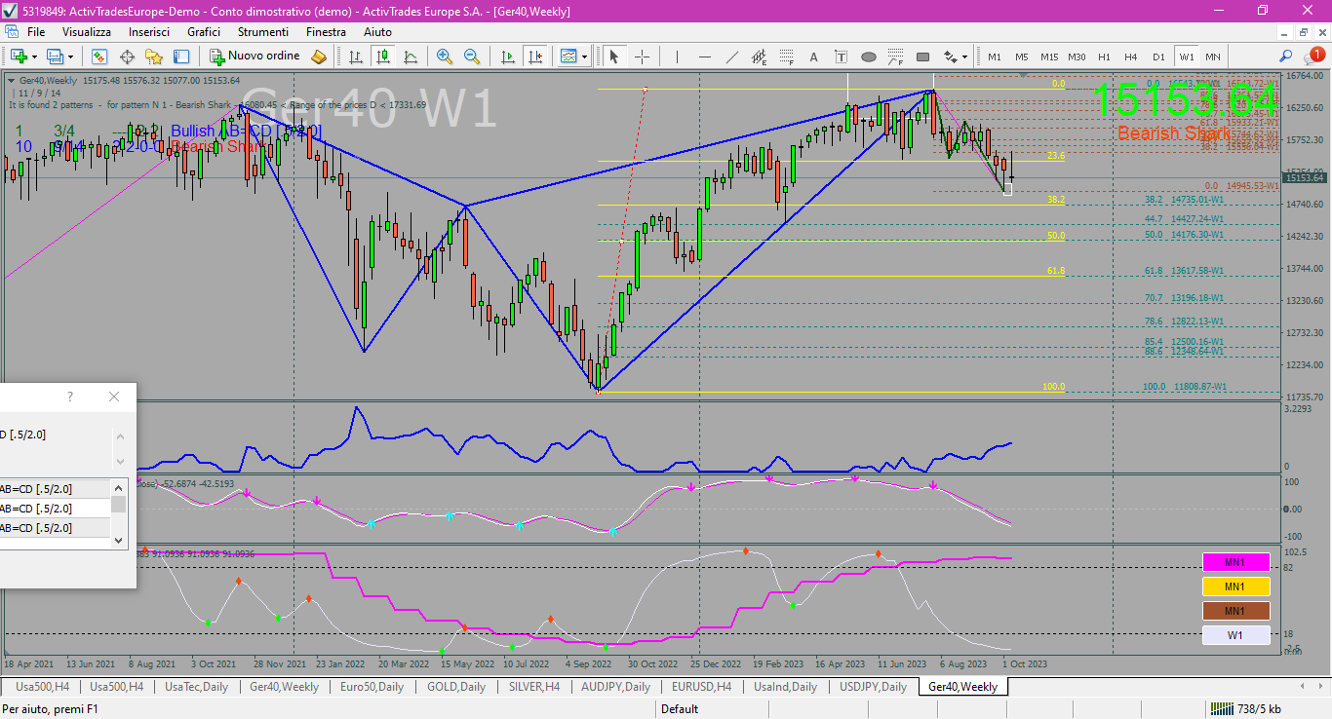Select the equidistant channel tool

click(x=760, y=57)
